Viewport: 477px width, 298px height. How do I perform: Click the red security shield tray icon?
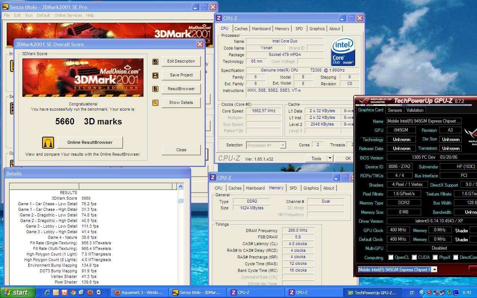tap(429, 292)
